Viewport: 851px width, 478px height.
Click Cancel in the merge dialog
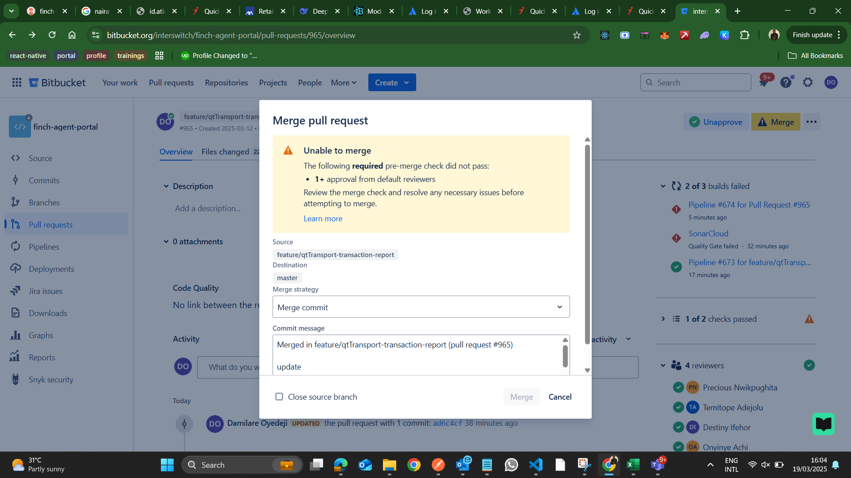(x=560, y=397)
